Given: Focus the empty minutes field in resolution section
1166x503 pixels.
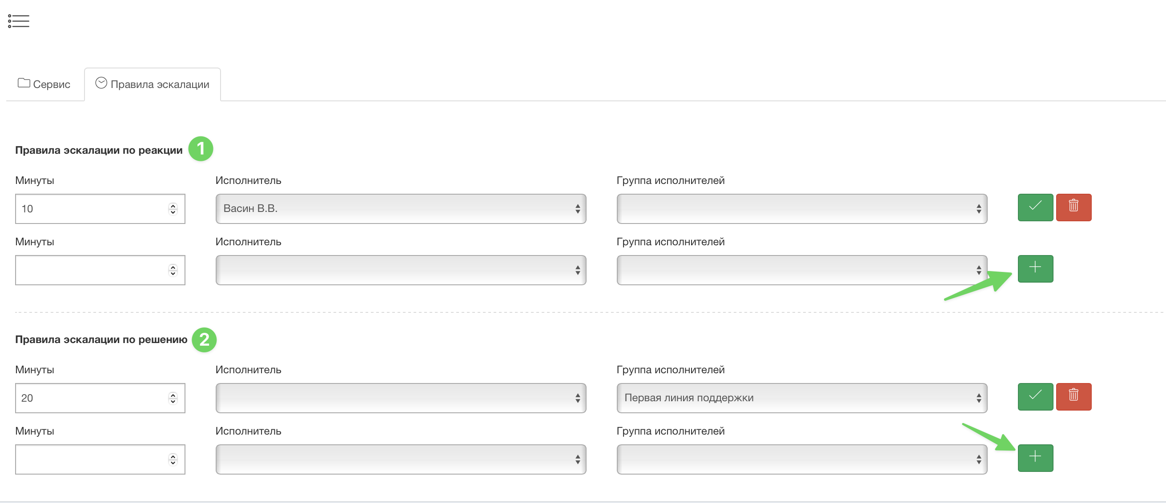Looking at the screenshot, I should (x=91, y=459).
